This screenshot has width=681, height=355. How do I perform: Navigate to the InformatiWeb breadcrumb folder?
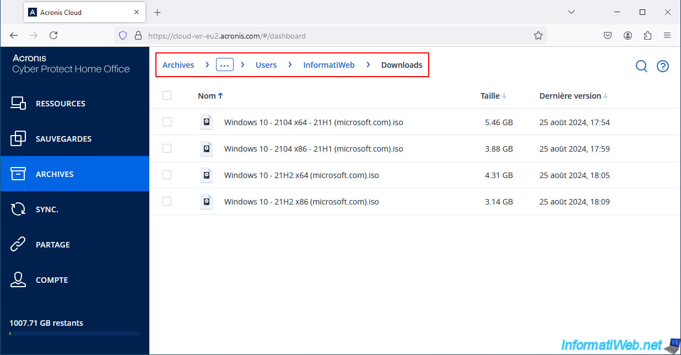[328, 65]
